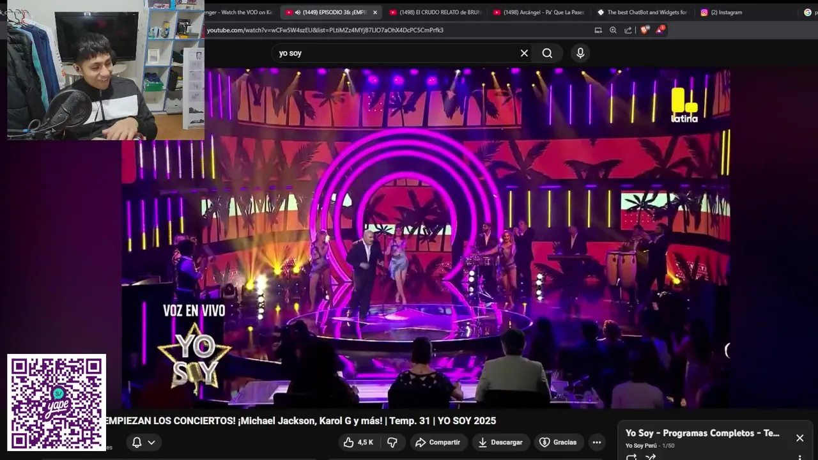Click the share page icon in the address bar
This screenshot has width=818, height=460.
pos(628,30)
